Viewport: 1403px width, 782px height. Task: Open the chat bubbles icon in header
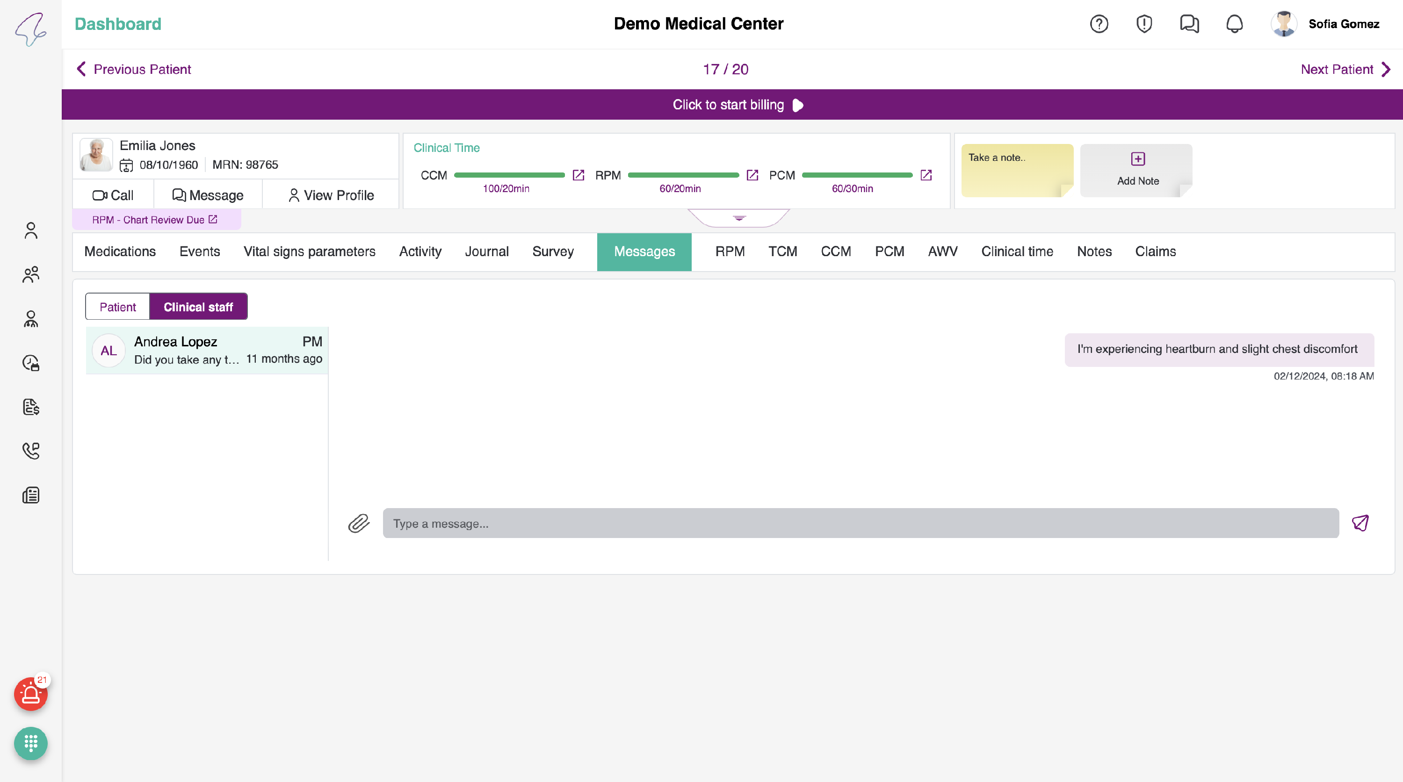tap(1189, 24)
